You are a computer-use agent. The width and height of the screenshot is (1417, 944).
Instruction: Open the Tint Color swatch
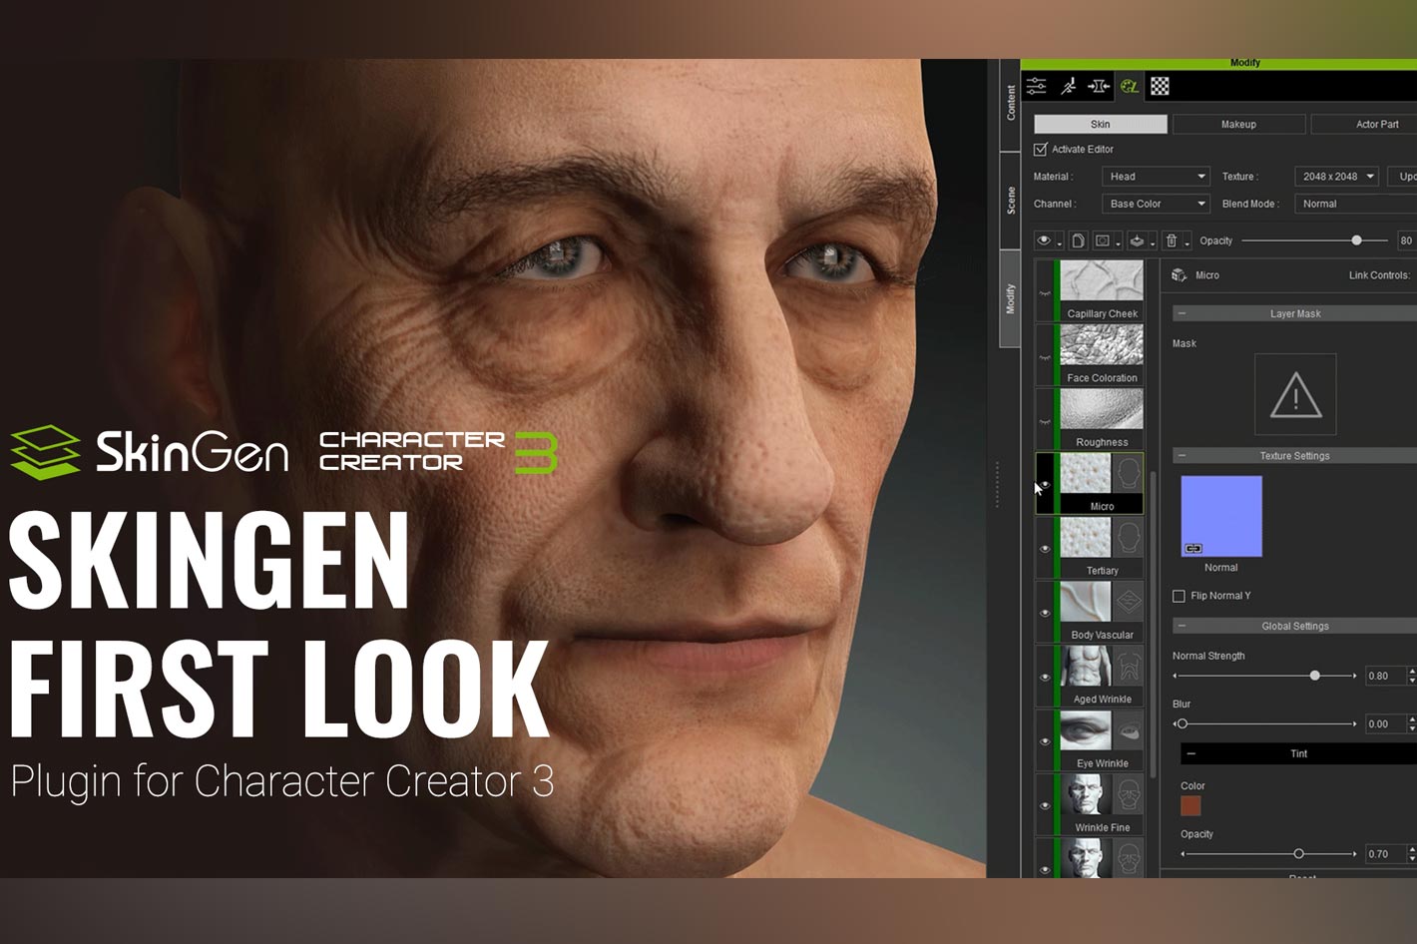pyautogui.click(x=1190, y=806)
